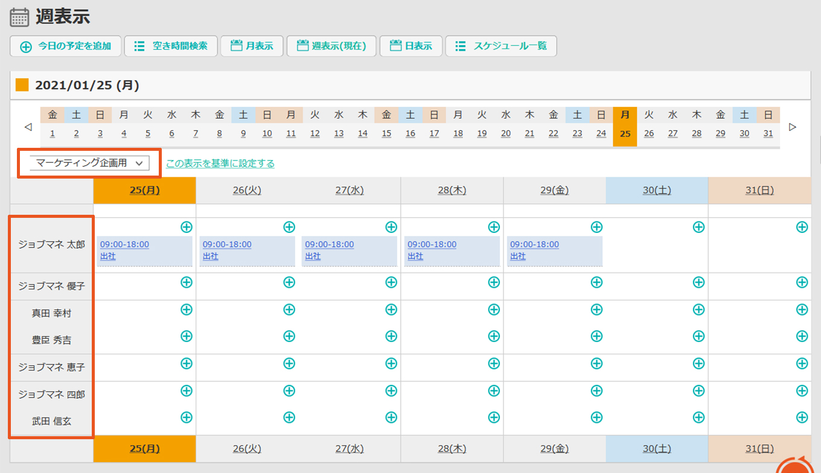This screenshot has height=473, width=821.
Task: Open 27(水) top column header
Action: [350, 191]
